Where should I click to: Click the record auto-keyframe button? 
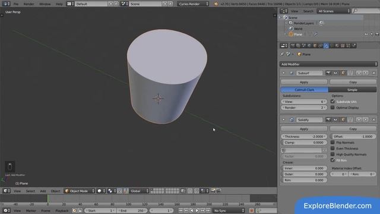(x=252, y=210)
